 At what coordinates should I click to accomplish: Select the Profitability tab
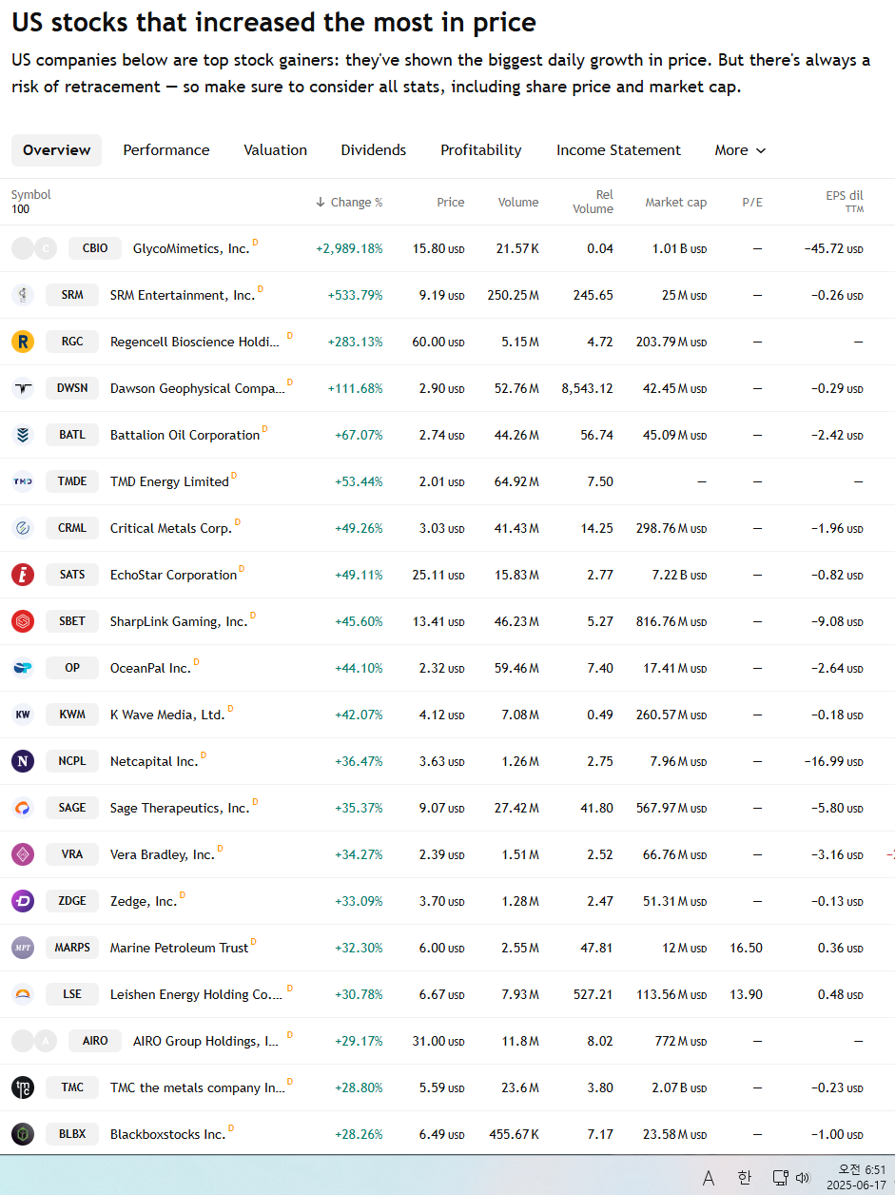(481, 150)
